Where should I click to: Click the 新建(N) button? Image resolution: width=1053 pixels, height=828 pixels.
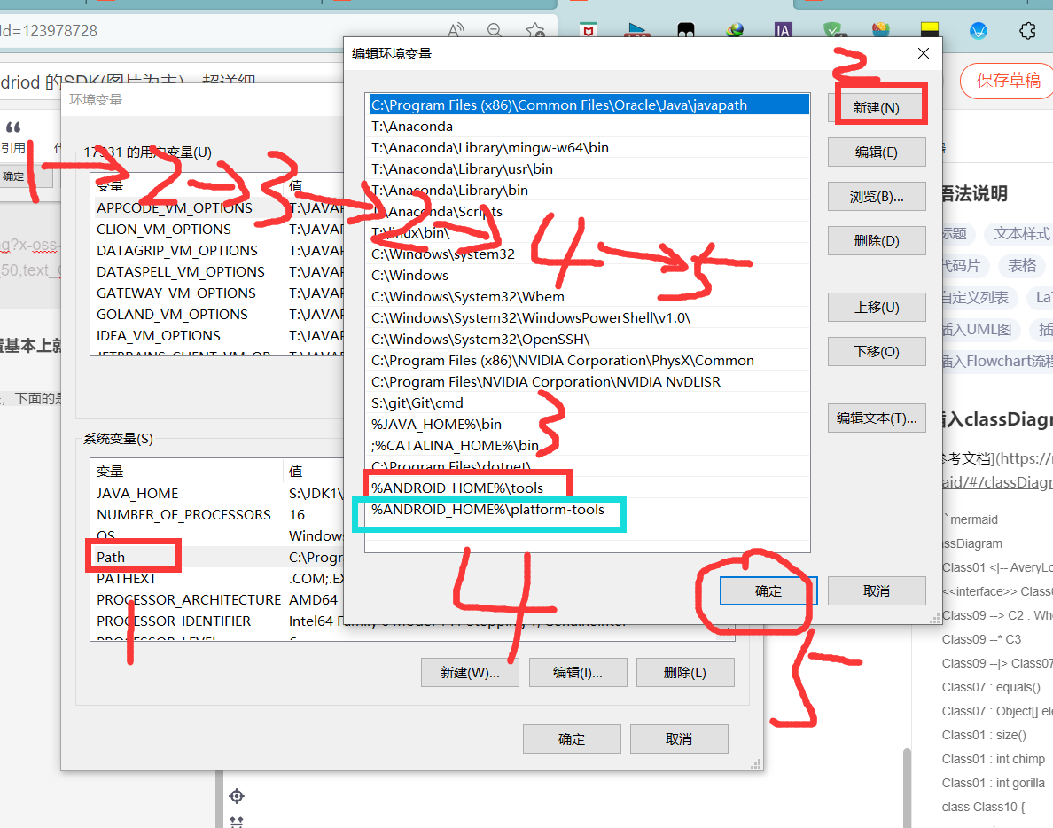[877, 107]
